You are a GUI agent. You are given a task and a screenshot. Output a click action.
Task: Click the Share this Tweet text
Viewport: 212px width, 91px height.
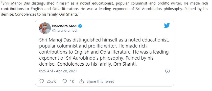pos(100,81)
